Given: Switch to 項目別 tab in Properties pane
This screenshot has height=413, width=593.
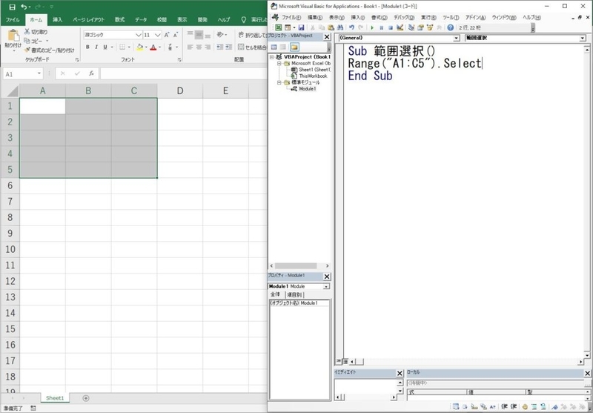Looking at the screenshot, I should pos(294,294).
